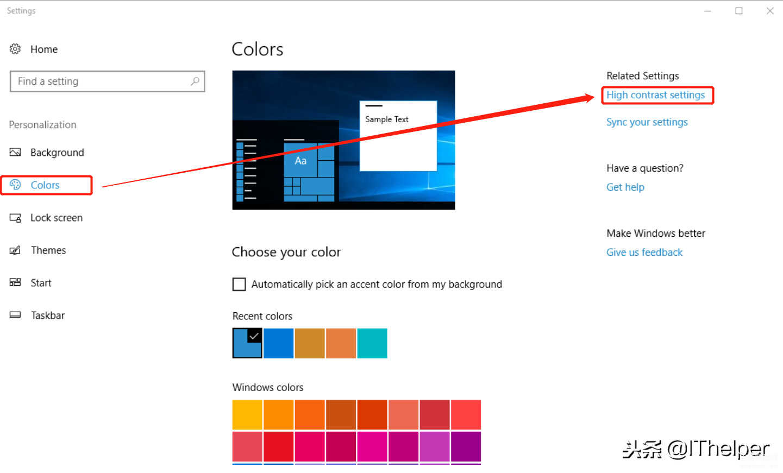Select hot pink magenta Windows swatch

click(x=372, y=446)
